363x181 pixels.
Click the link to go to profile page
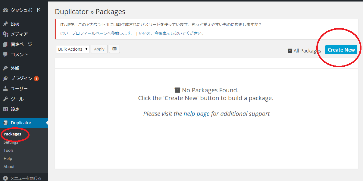(x=97, y=33)
